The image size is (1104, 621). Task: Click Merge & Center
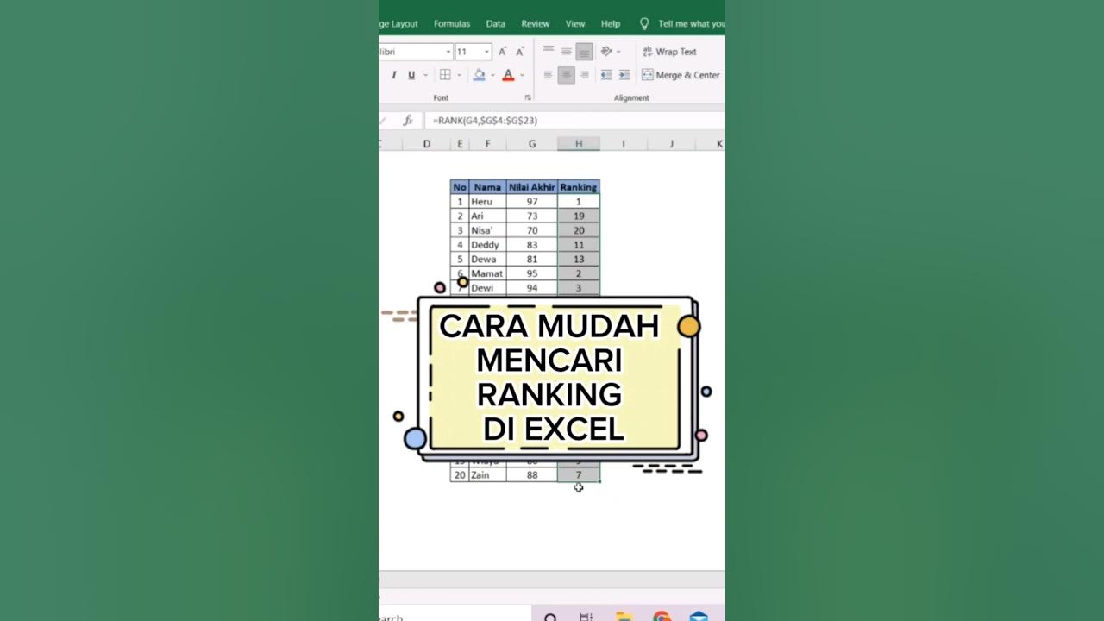[681, 75]
